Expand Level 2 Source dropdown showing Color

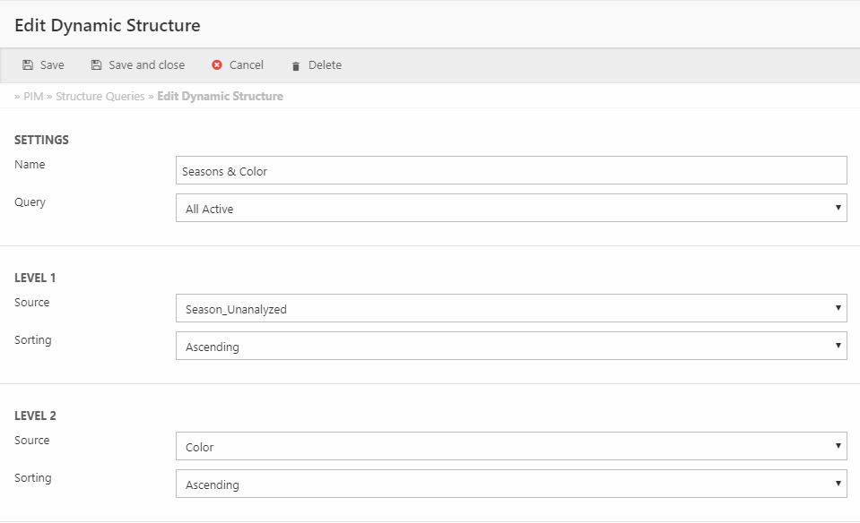[511, 447]
